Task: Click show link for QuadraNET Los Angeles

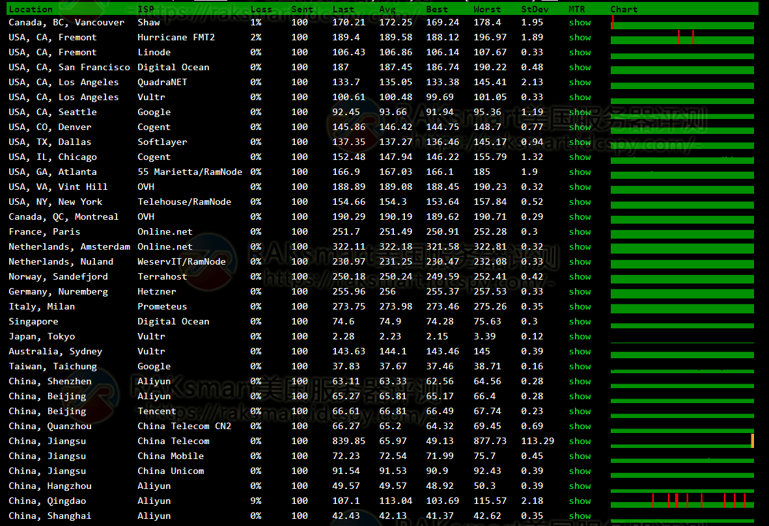Action: [580, 83]
